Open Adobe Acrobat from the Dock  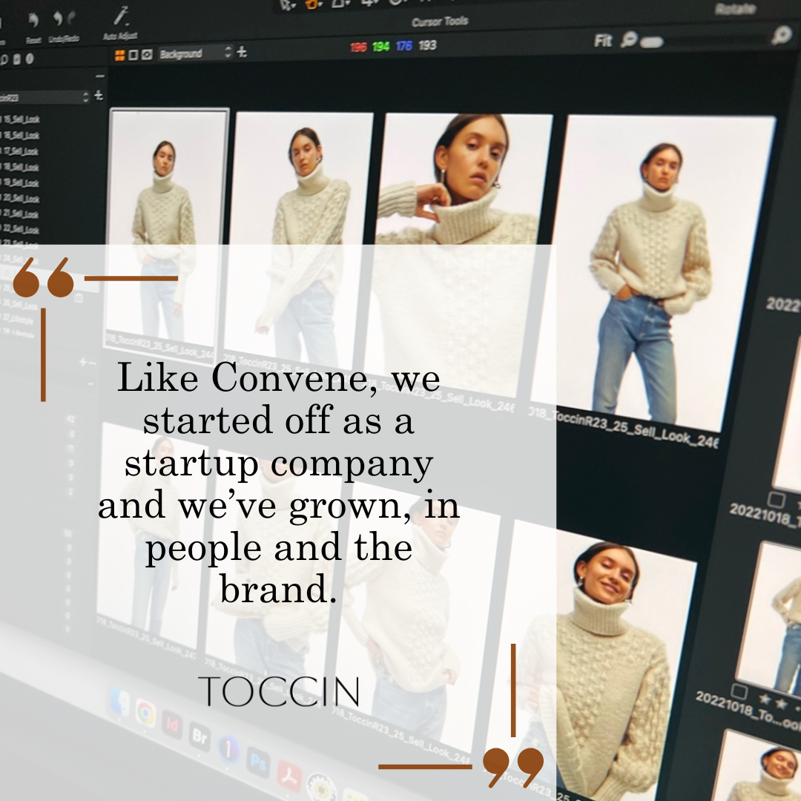[x=290, y=777]
